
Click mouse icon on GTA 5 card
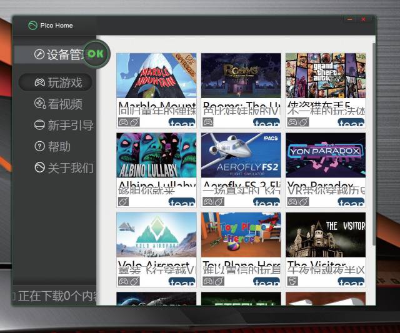(x=304, y=122)
